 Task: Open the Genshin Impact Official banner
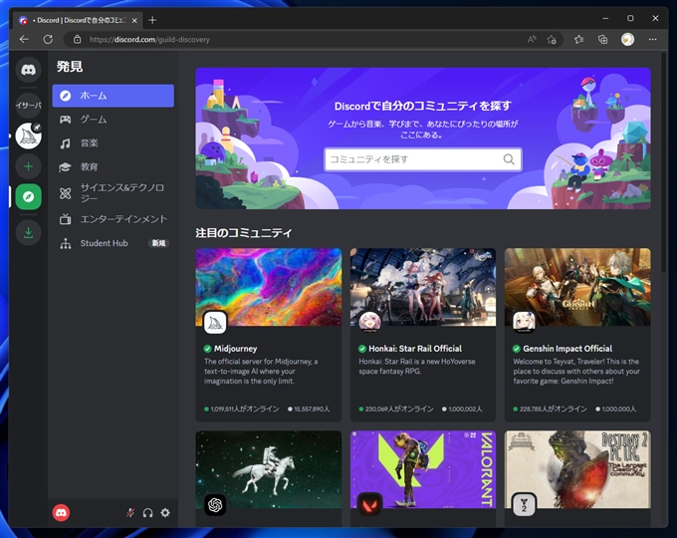pos(577,287)
